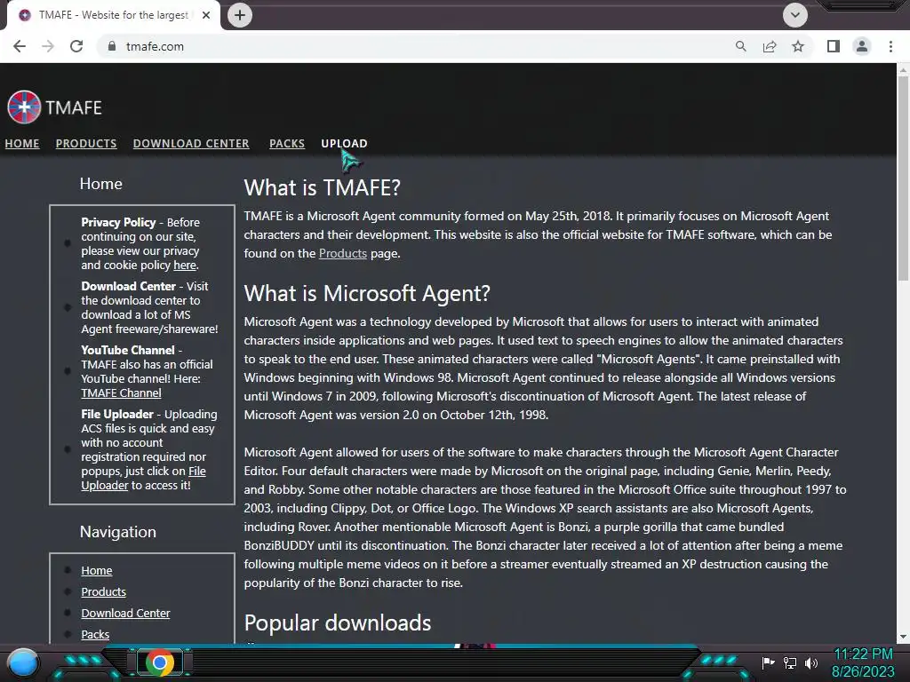Bookmark this page with the star icon
This screenshot has height=682, width=910.
(798, 46)
